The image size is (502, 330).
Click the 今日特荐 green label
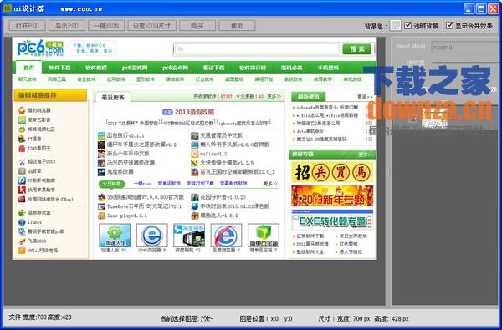111,184
